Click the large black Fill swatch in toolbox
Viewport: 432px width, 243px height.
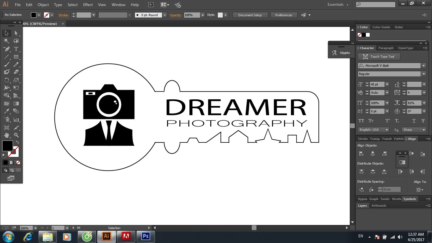pyautogui.click(x=8, y=146)
